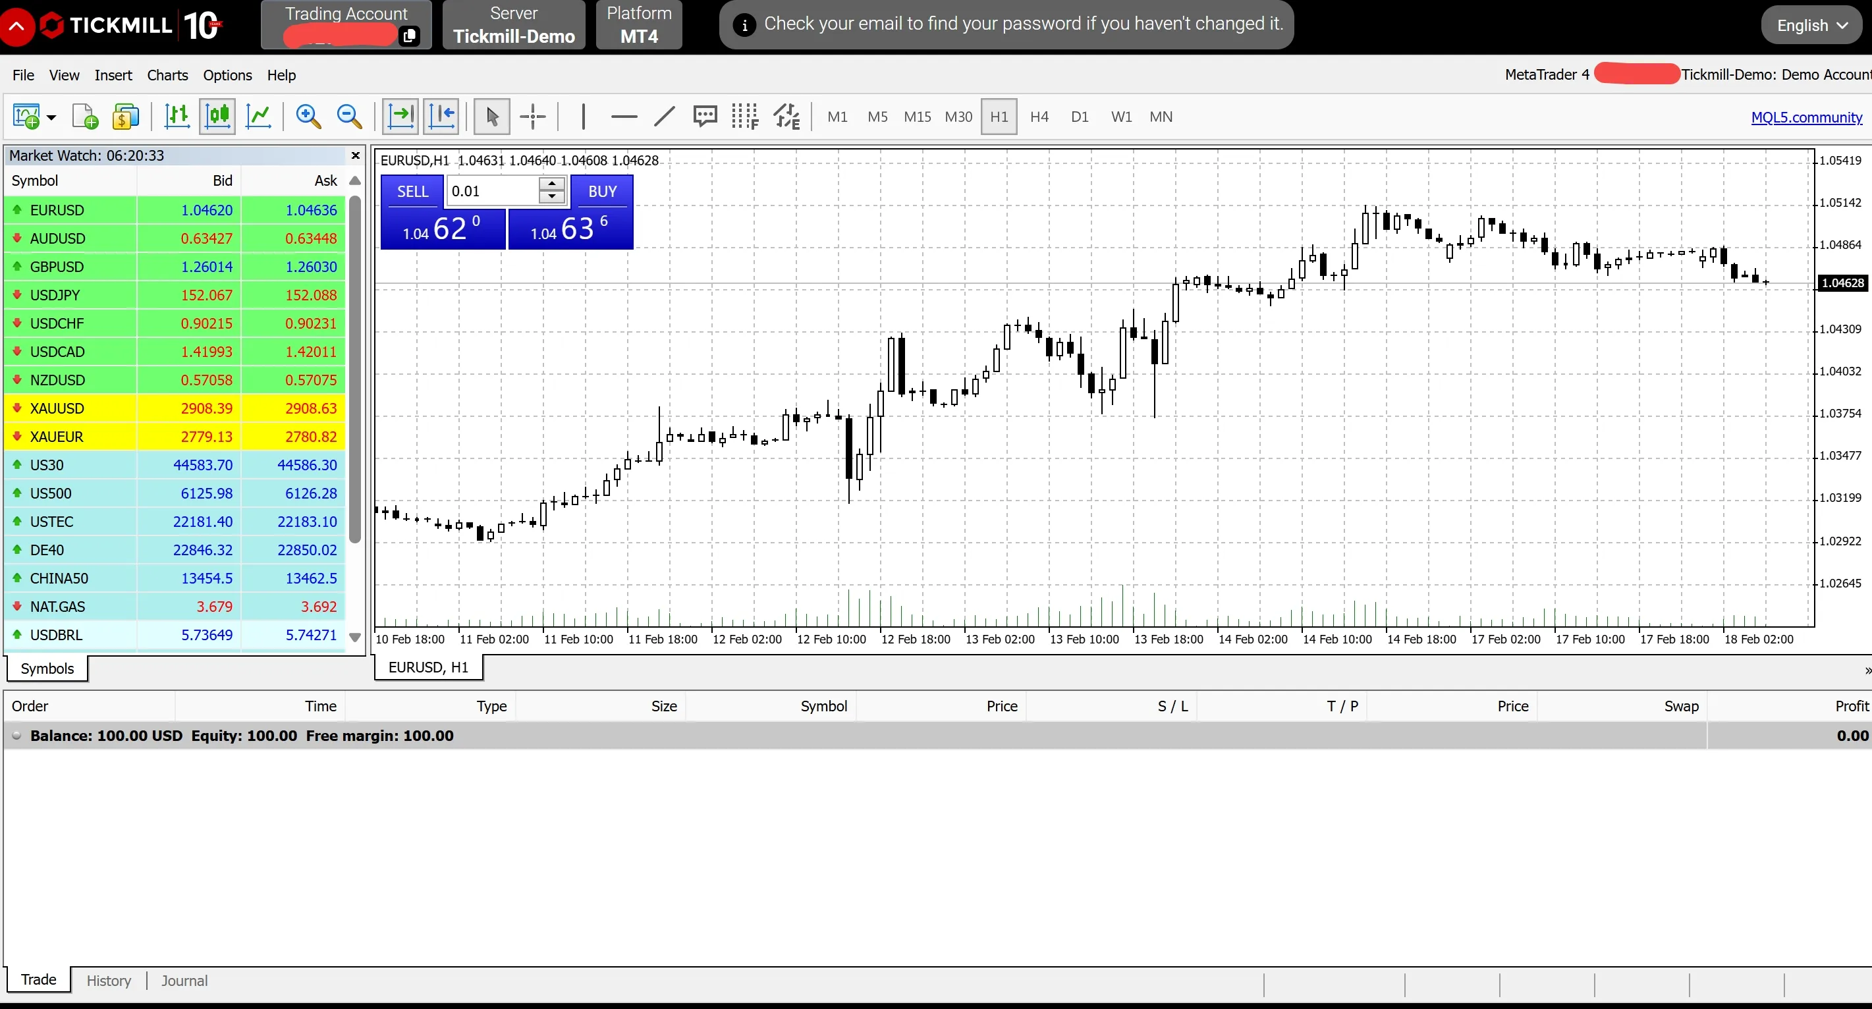Increase lot size with up stepper

coord(552,184)
